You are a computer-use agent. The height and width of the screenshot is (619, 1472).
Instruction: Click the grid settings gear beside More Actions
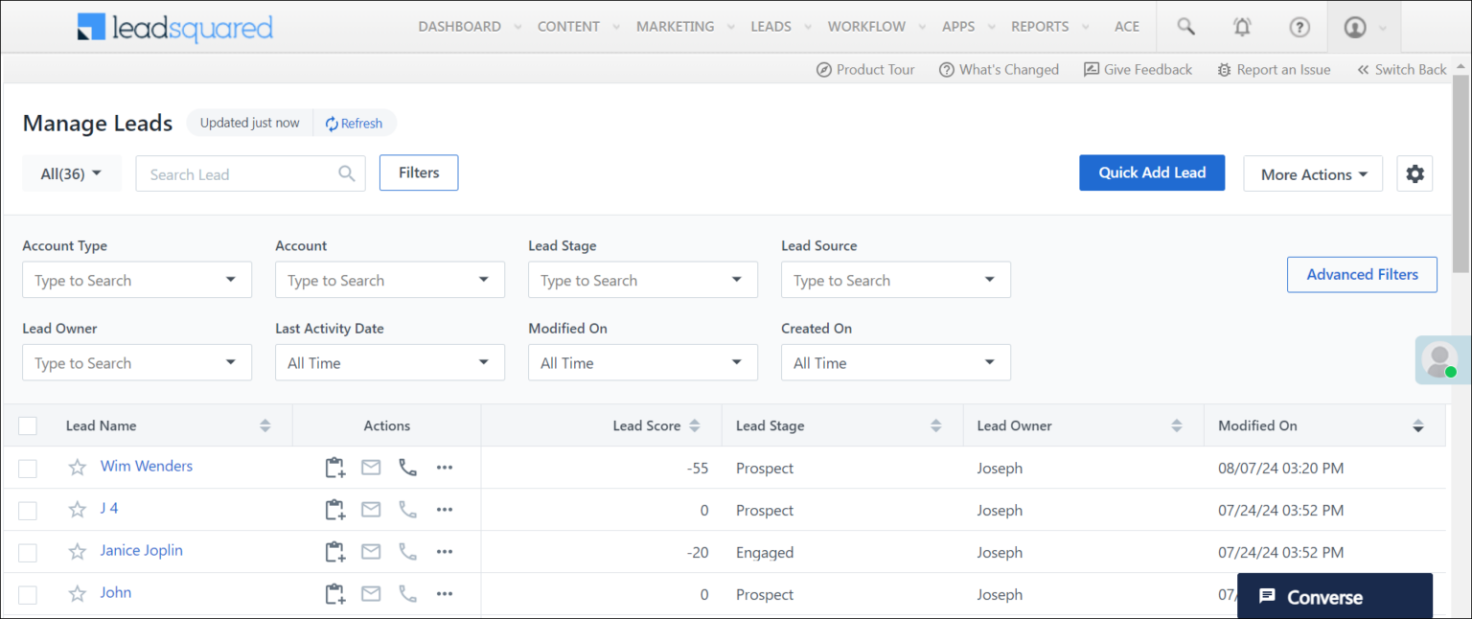(1415, 173)
